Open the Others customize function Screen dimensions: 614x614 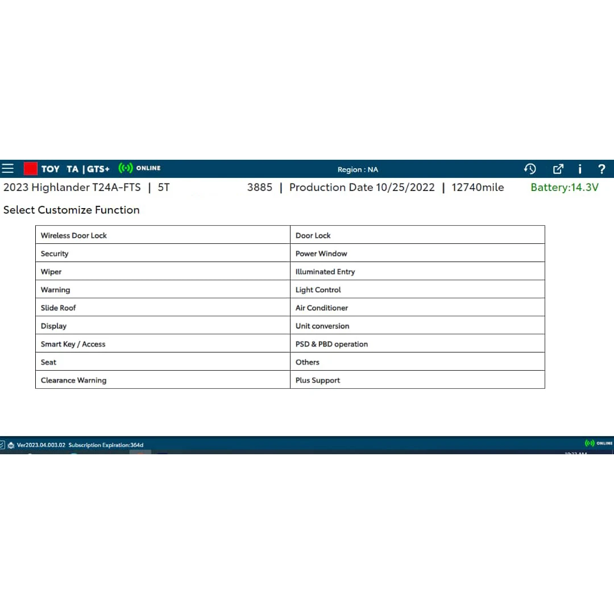pos(417,362)
